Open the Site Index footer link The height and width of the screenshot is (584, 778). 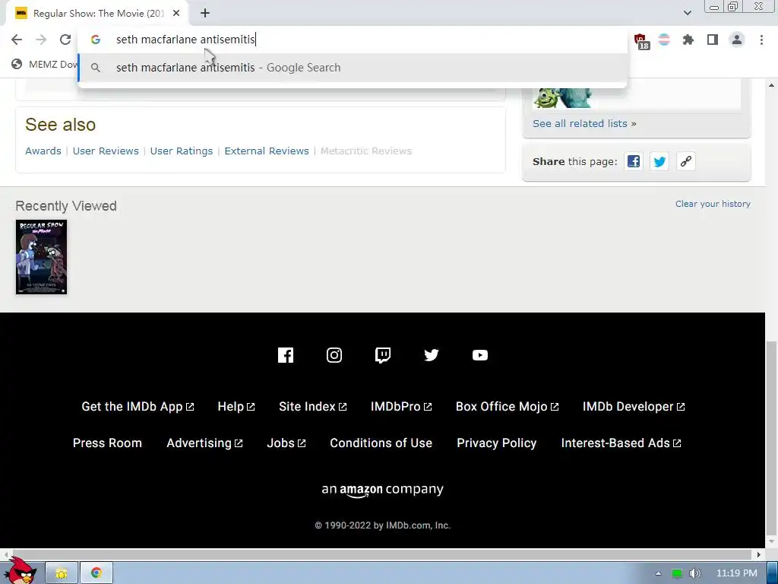tap(313, 407)
